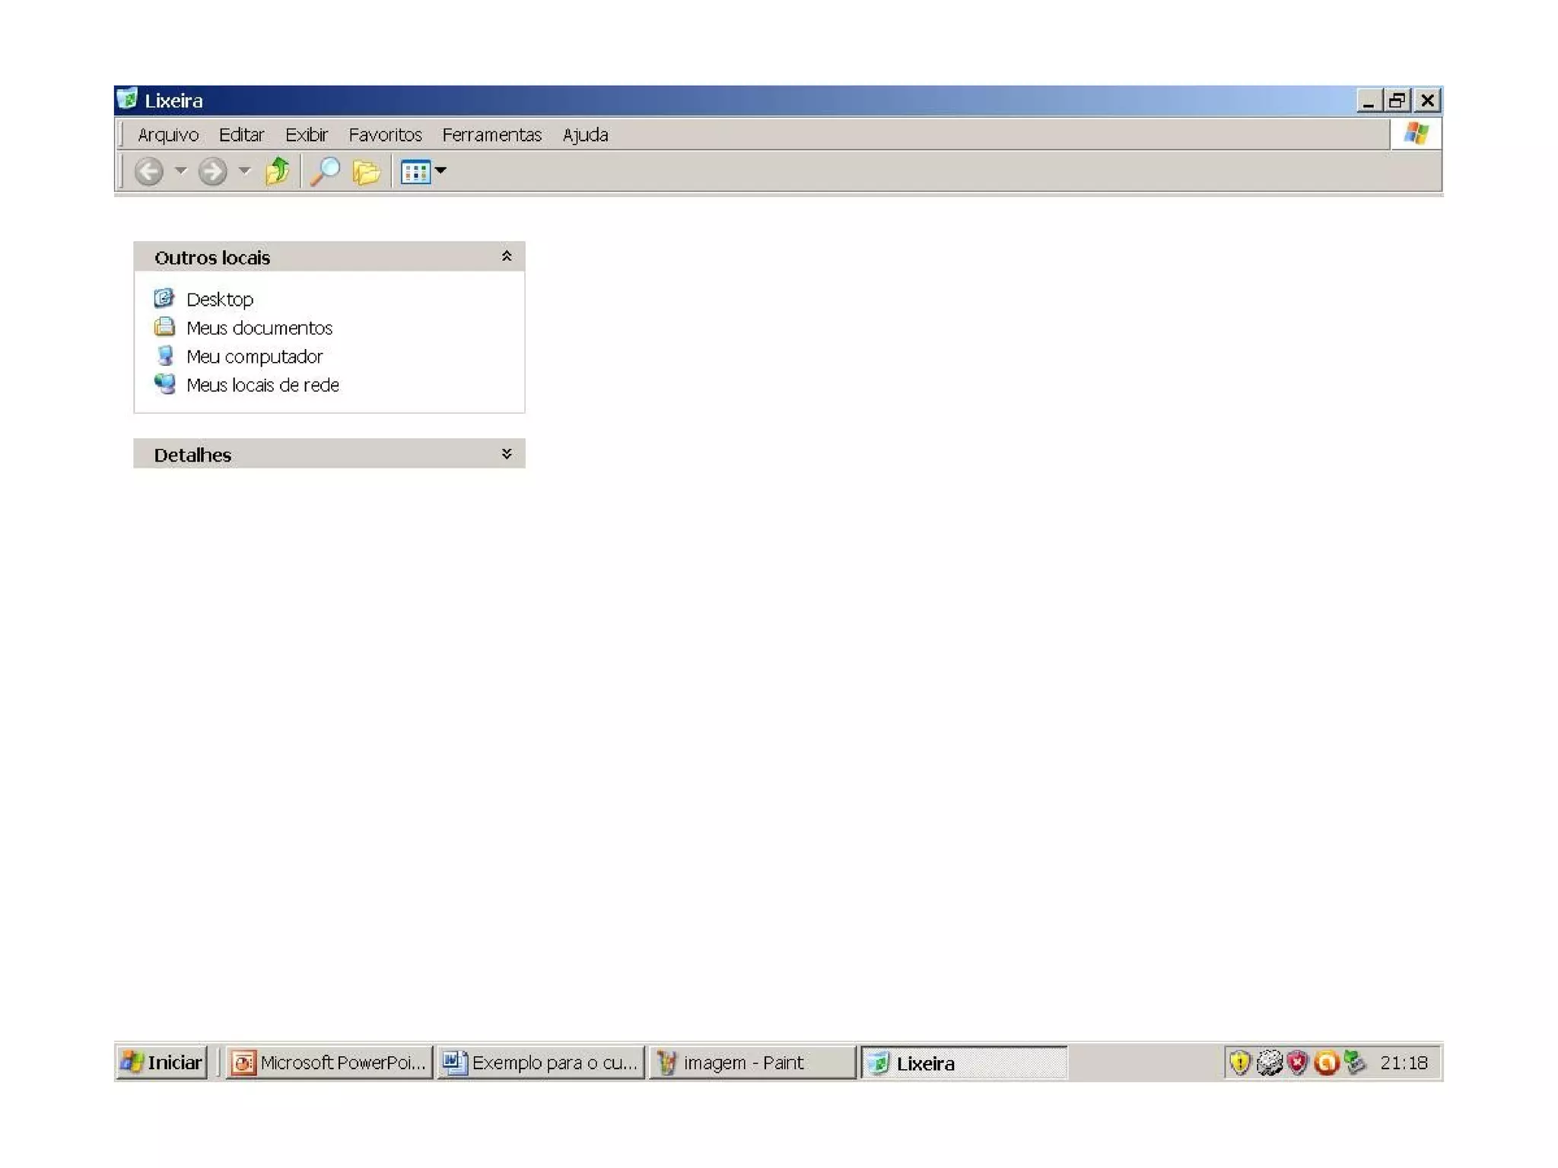1558x1168 pixels.
Task: Open the Ferramentas menu
Action: pyautogui.click(x=491, y=135)
